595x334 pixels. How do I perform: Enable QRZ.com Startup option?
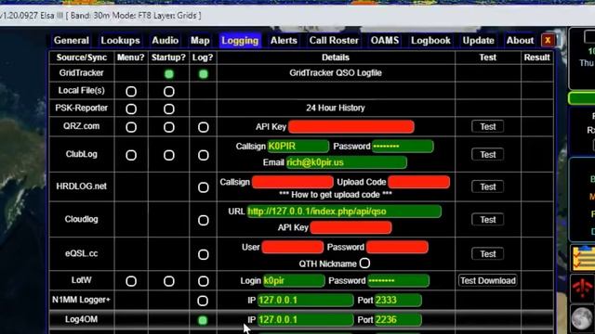[169, 127]
